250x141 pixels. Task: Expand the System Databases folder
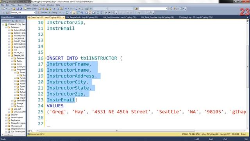9,30
